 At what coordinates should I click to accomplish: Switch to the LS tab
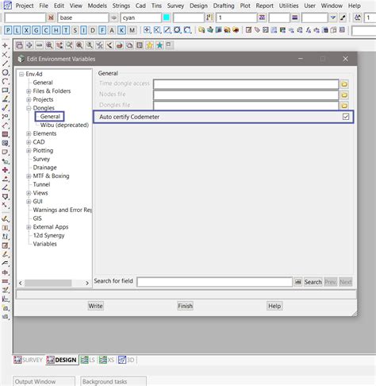tap(87, 360)
